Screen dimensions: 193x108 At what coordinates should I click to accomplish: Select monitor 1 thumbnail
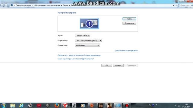pos(89,24)
